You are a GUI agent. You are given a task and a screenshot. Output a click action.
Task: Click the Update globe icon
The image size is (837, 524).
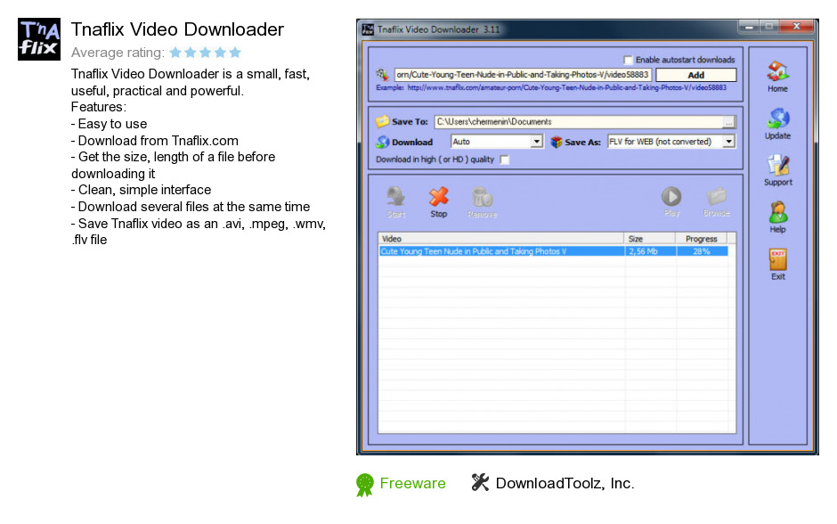[777, 119]
